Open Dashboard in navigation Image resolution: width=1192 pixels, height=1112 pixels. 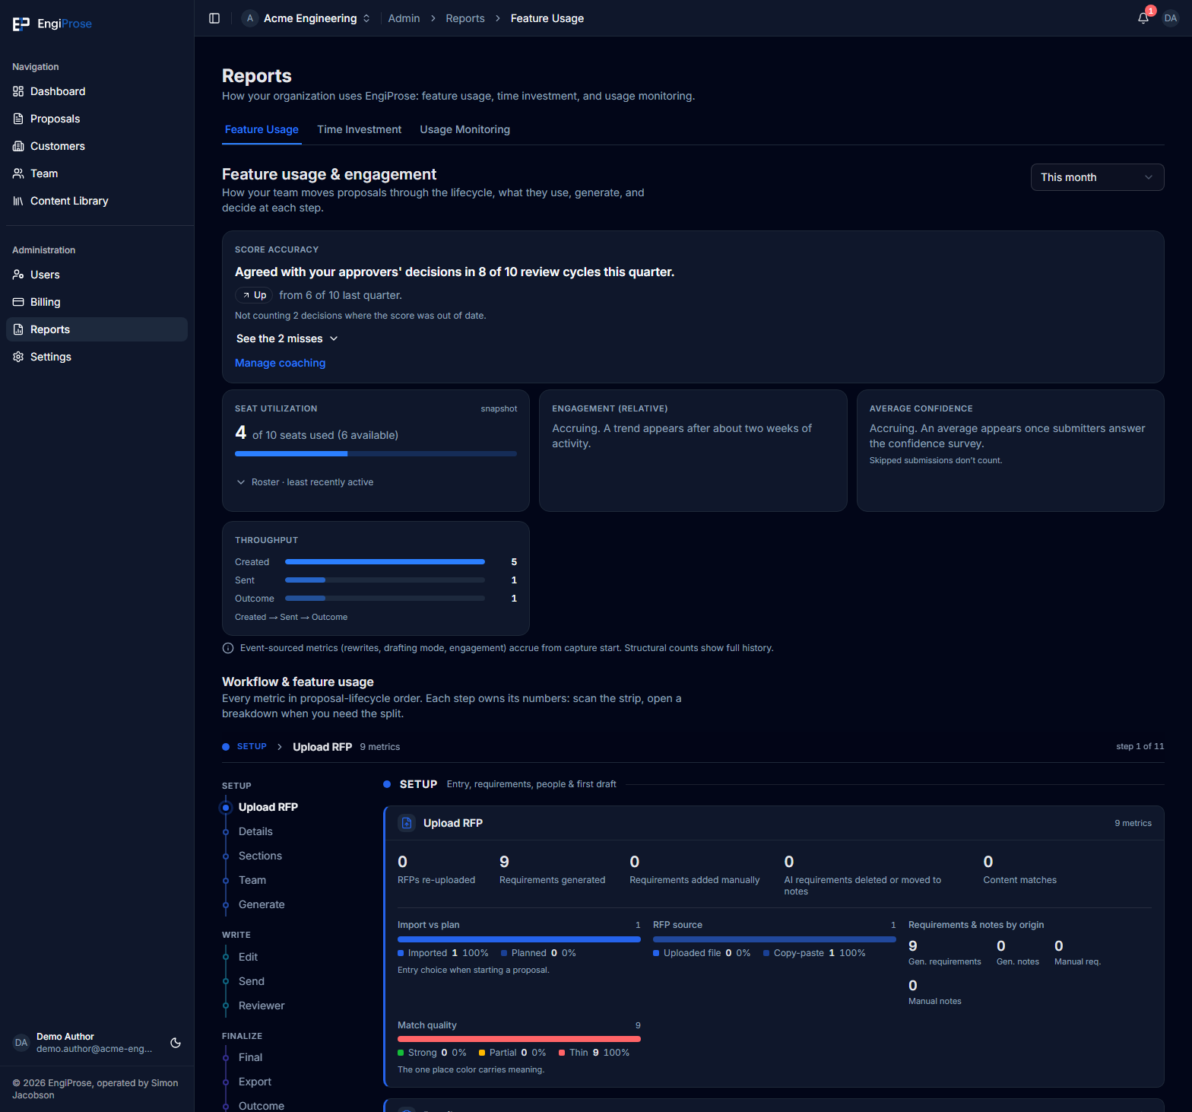tap(97, 91)
